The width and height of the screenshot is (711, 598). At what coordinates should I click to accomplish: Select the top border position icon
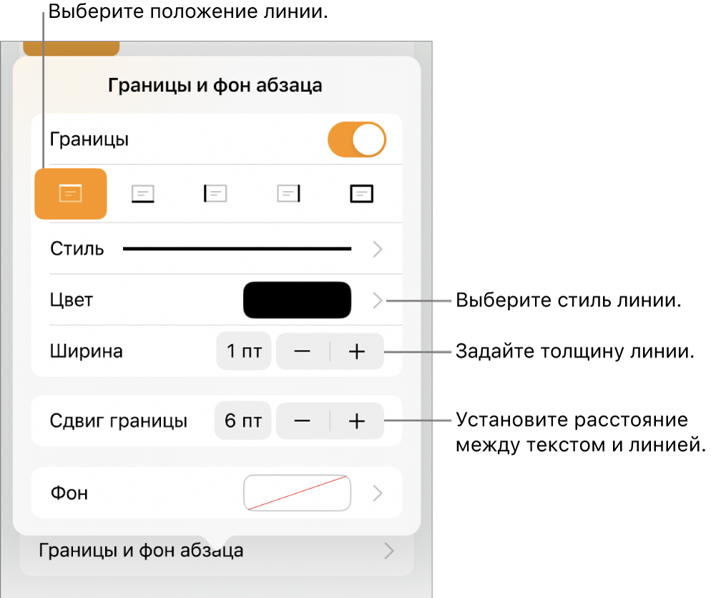pyautogui.click(x=71, y=194)
